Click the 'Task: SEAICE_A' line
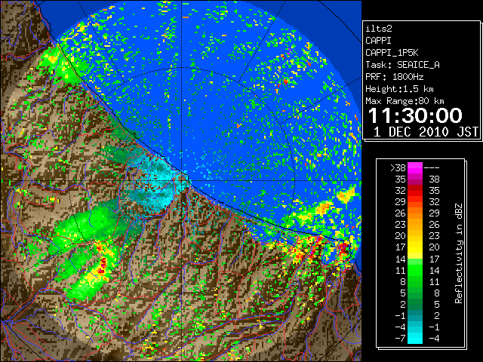Viewport: 483px width, 362px height. coord(402,65)
